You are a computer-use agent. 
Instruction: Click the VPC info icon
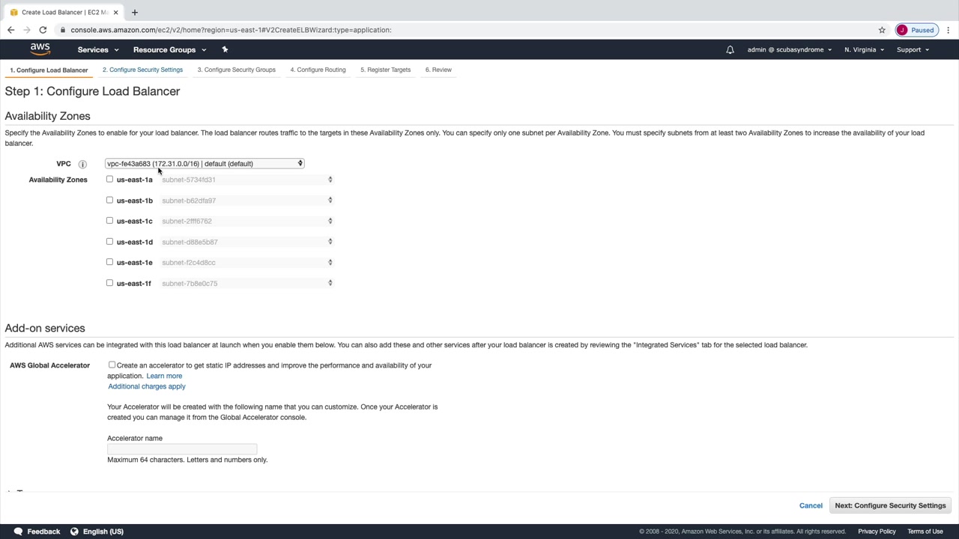82,164
